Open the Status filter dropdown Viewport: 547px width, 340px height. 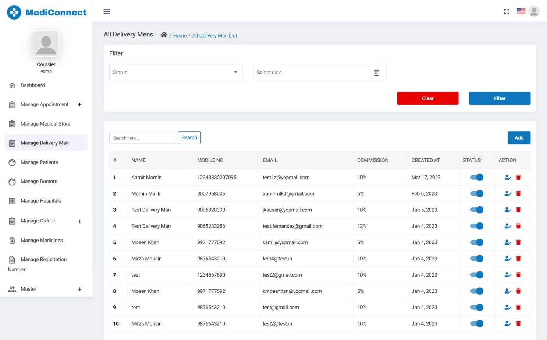click(x=176, y=72)
